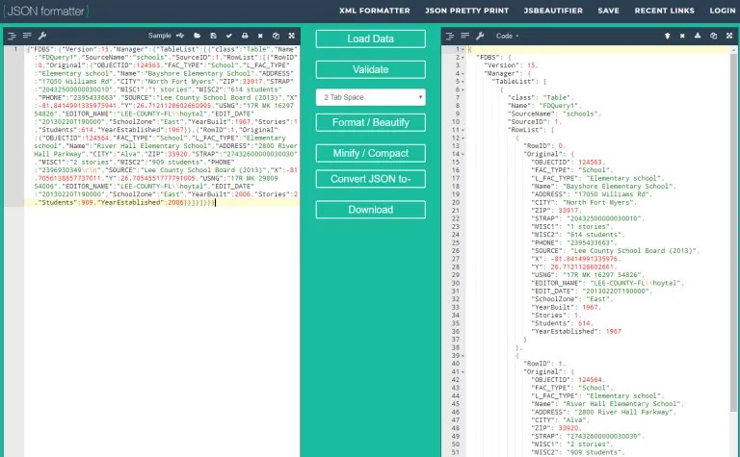
Task: Click the repair wrench icon in the left editor
Action: pyautogui.click(x=42, y=36)
